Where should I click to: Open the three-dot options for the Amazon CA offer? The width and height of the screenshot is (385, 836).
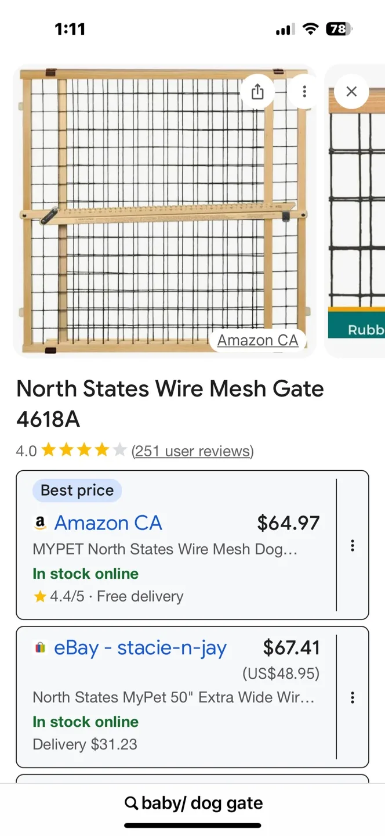click(352, 545)
